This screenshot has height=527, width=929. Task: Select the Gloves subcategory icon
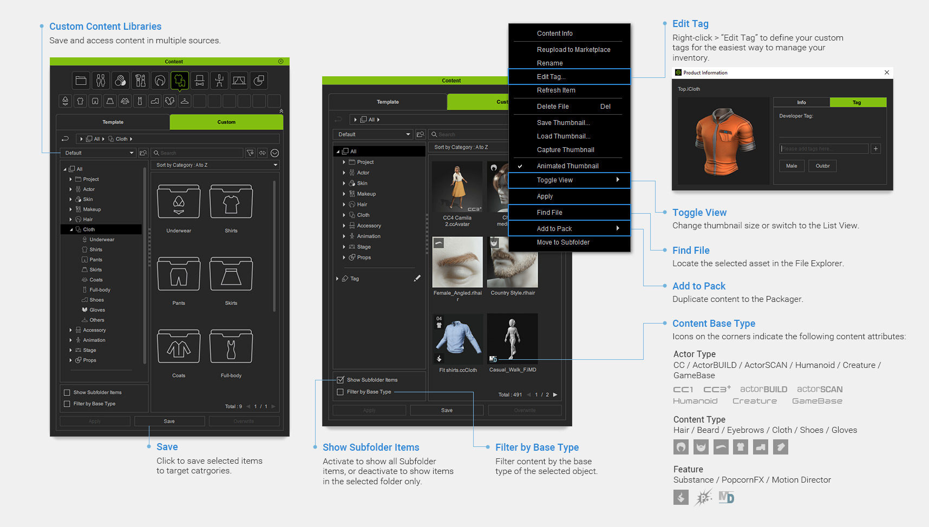point(170,101)
